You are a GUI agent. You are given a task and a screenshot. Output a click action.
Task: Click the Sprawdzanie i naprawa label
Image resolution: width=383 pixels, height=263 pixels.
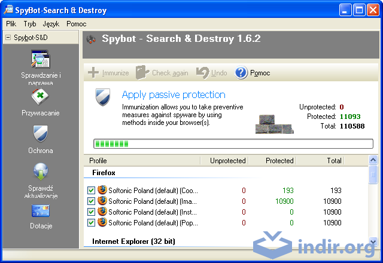coord(41,79)
